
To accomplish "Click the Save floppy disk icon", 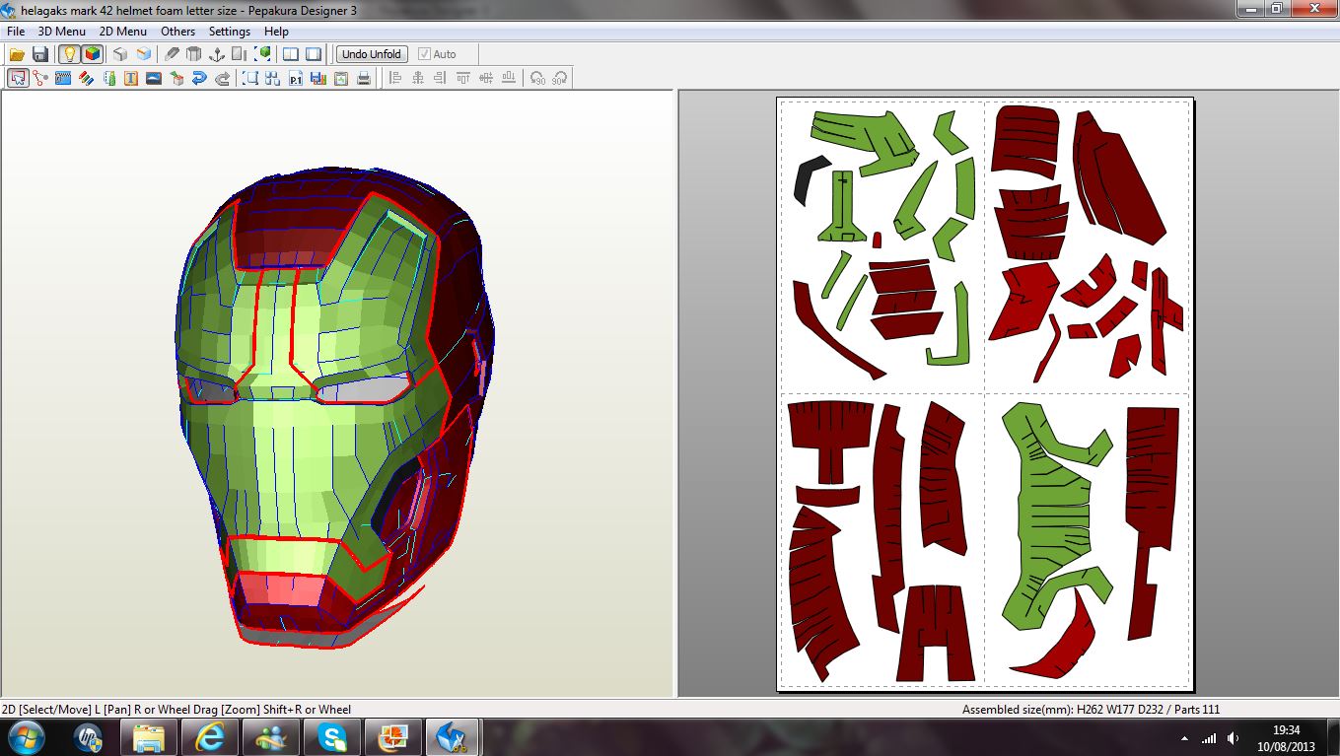I will pos(40,54).
